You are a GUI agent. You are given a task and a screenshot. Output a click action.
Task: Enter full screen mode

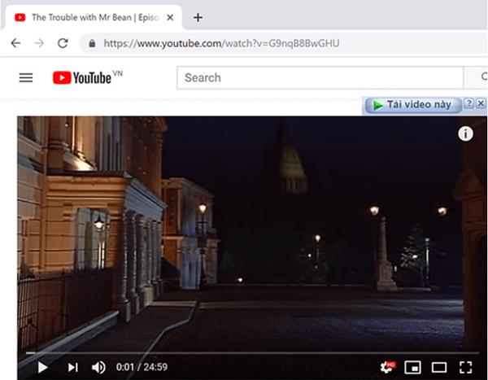point(466,367)
